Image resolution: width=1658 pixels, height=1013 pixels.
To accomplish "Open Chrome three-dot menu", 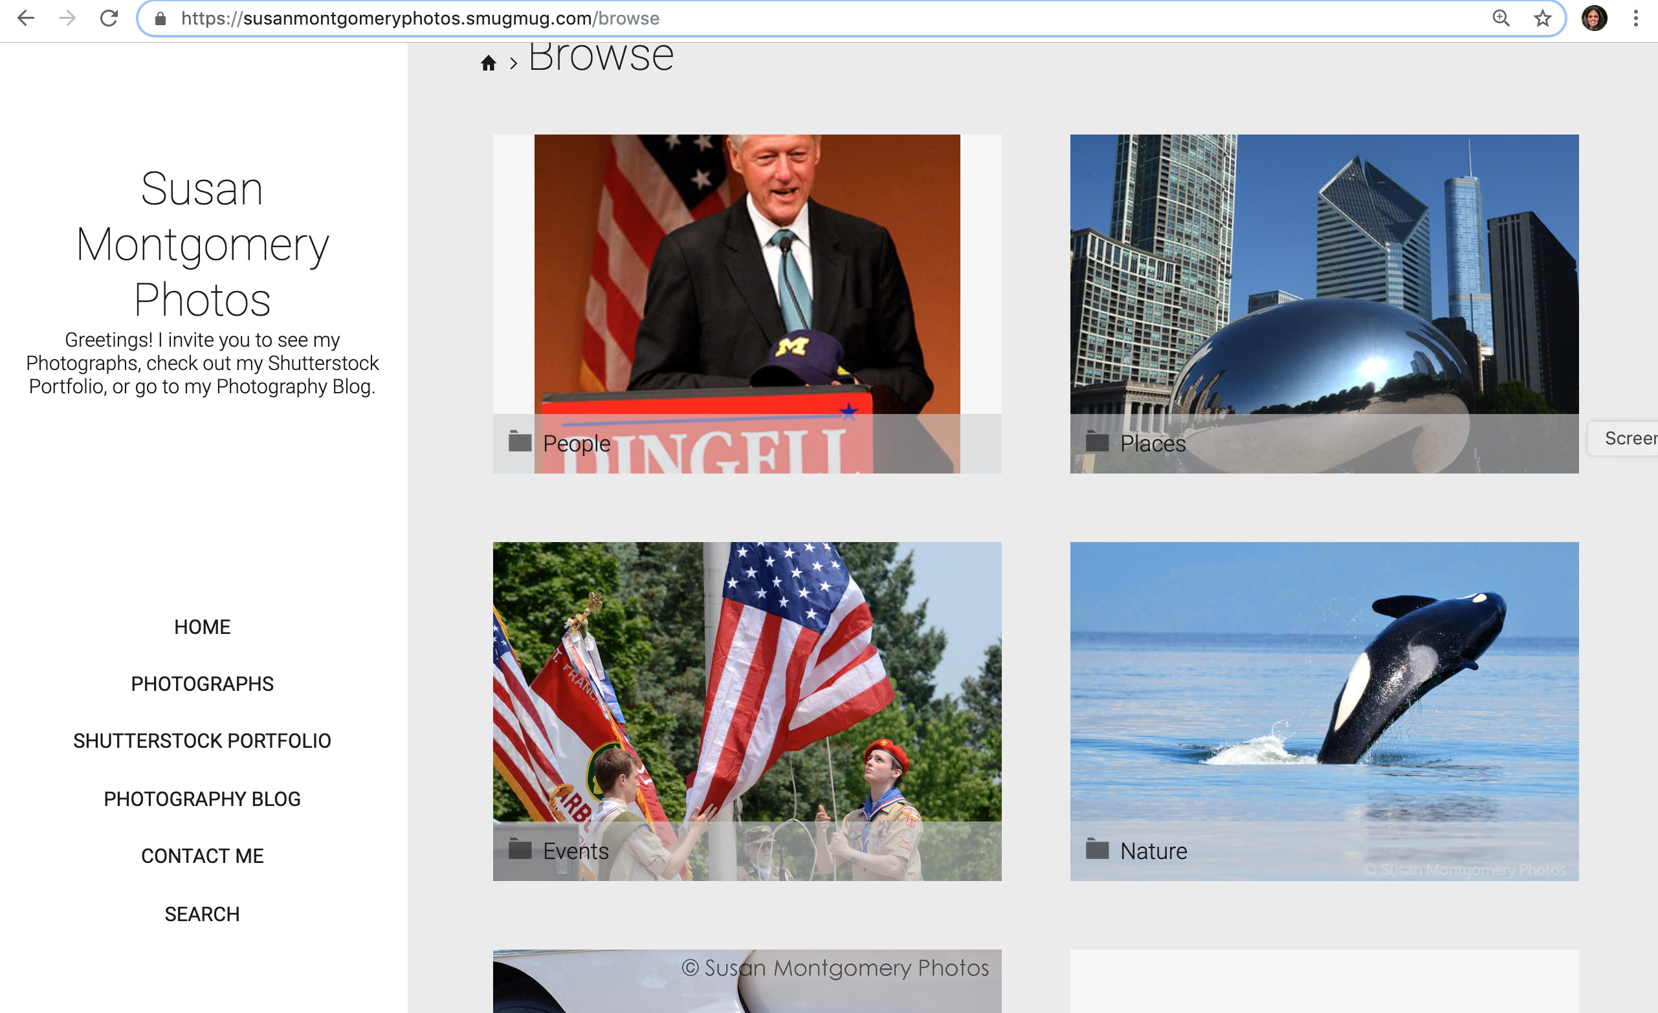I will point(1636,18).
